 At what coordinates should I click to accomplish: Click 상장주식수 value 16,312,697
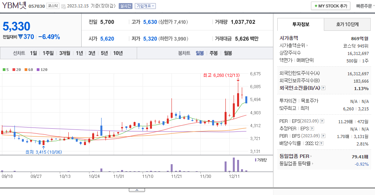pos(358,53)
